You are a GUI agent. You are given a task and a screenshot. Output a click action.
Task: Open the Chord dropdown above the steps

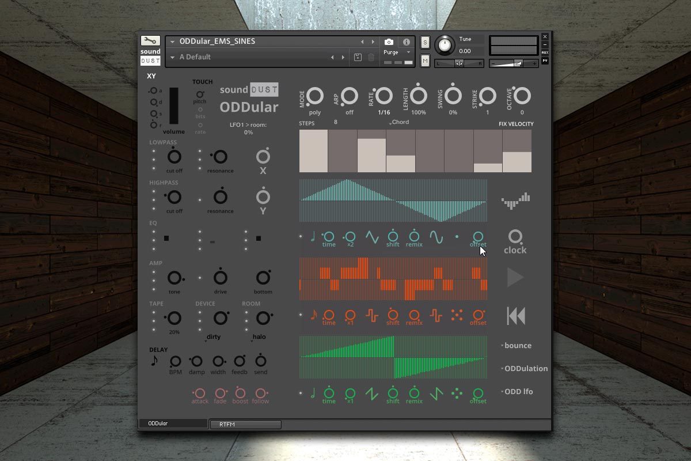click(x=399, y=122)
